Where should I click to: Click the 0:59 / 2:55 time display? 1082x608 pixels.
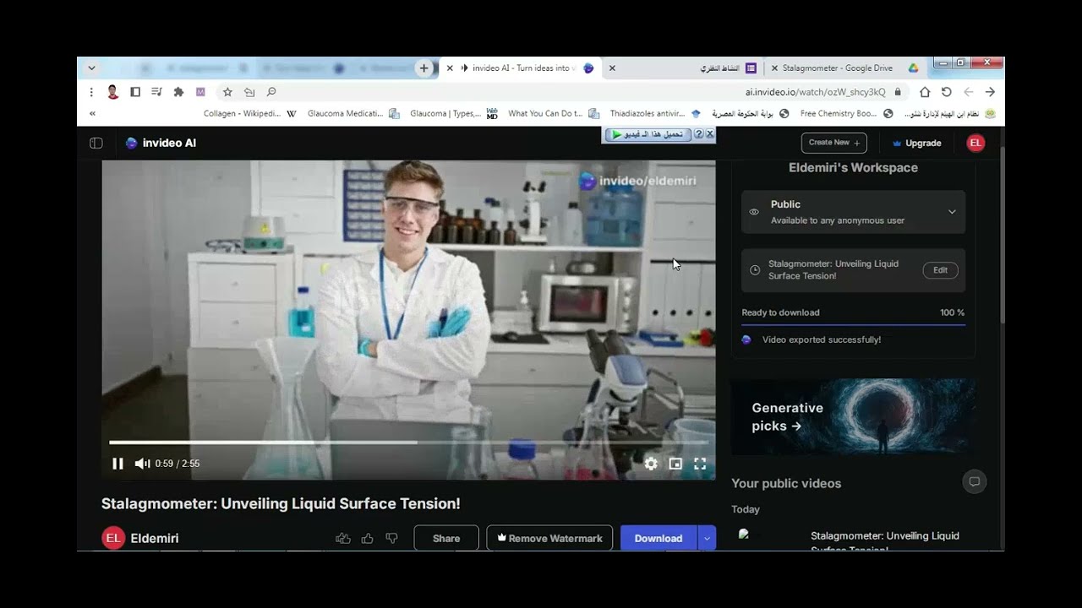[178, 464]
